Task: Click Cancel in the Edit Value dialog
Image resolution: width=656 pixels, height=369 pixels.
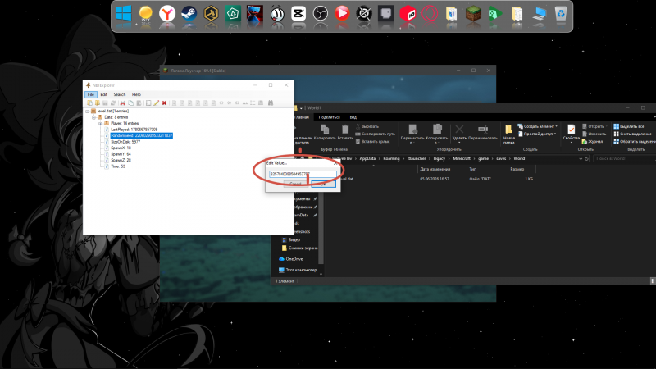Action: coord(295,184)
